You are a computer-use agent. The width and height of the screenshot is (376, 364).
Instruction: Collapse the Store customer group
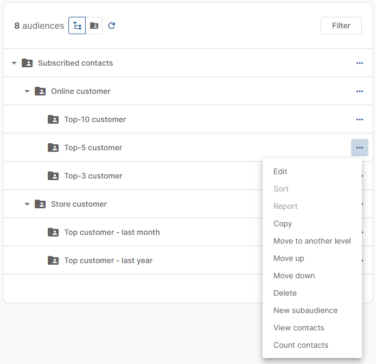(27, 205)
